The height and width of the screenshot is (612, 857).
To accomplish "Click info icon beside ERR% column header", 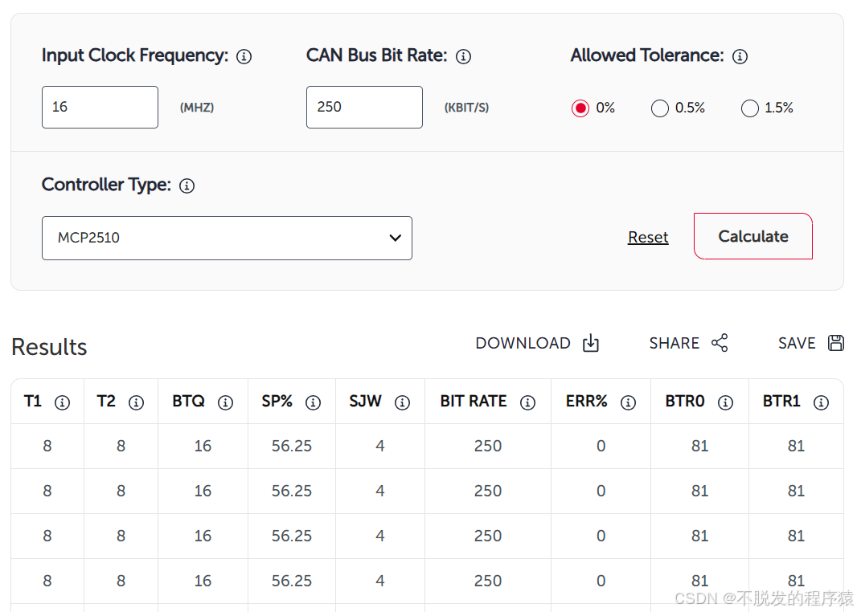I will [x=628, y=402].
